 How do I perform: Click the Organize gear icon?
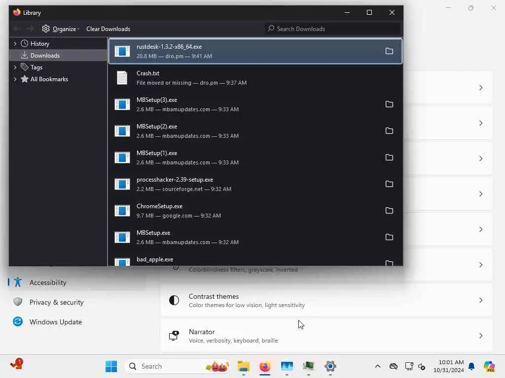tap(46, 29)
